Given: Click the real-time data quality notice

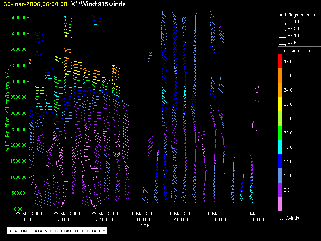Looking at the screenshot, I should pyautogui.click(x=57, y=231).
